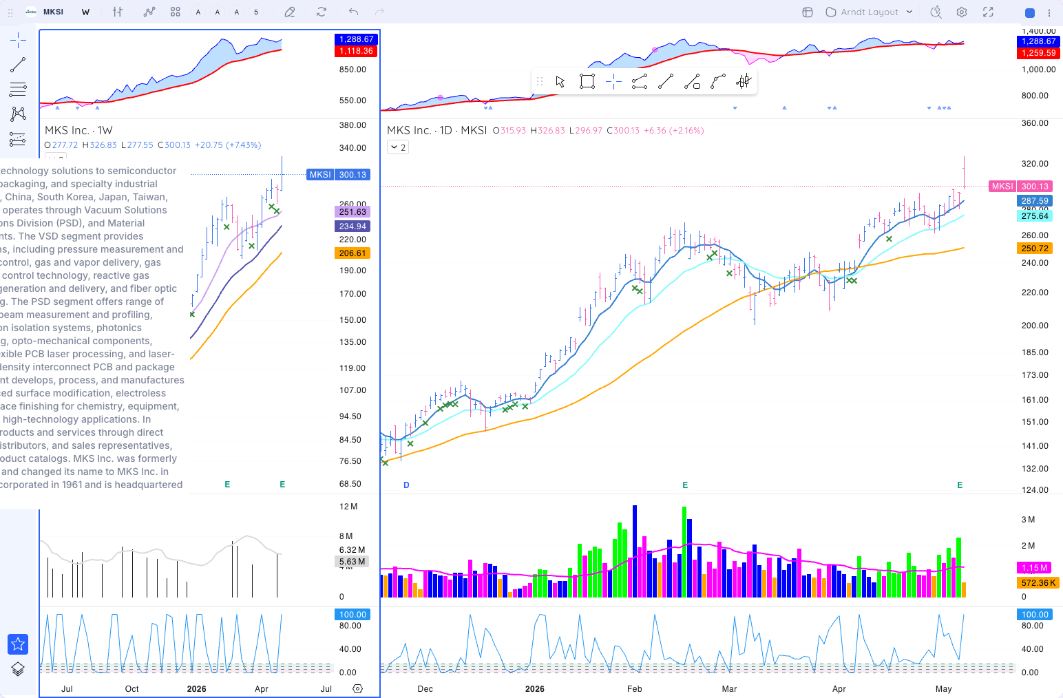This screenshot has height=698, width=1063.
Task: Click the earnings E marker near May
Action: click(960, 485)
